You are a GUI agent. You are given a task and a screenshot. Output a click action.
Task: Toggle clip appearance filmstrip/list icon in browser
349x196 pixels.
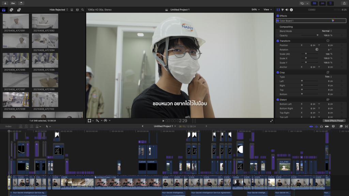point(72,10)
